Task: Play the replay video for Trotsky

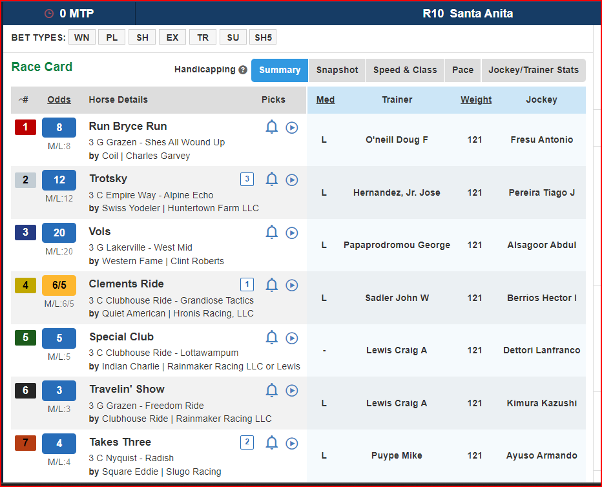Action: pos(292,180)
